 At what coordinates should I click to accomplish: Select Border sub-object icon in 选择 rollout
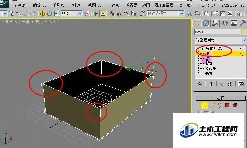click(219, 105)
